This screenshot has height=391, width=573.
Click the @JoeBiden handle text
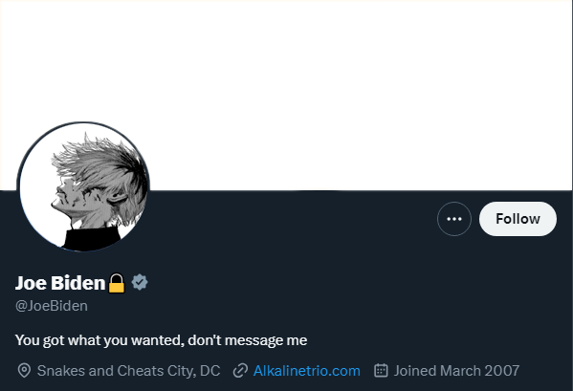tap(52, 306)
